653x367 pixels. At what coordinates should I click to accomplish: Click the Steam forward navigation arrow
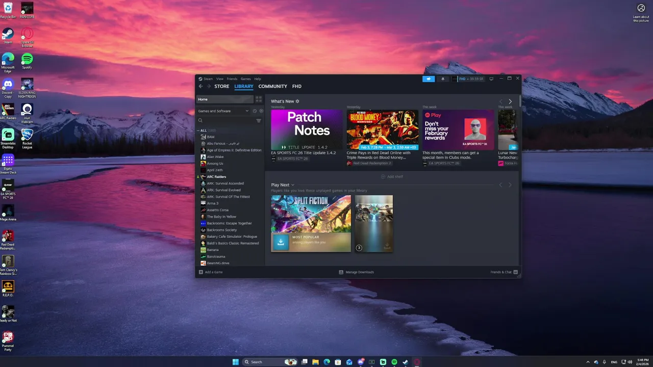pyautogui.click(x=208, y=86)
